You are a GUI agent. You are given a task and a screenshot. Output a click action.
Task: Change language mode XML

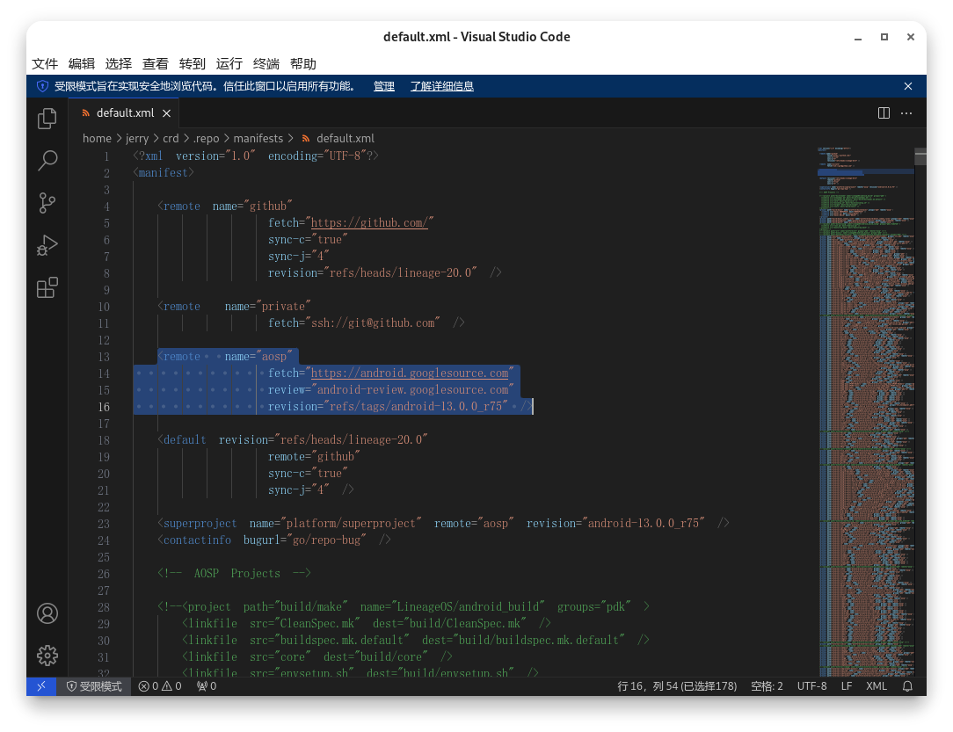click(877, 686)
